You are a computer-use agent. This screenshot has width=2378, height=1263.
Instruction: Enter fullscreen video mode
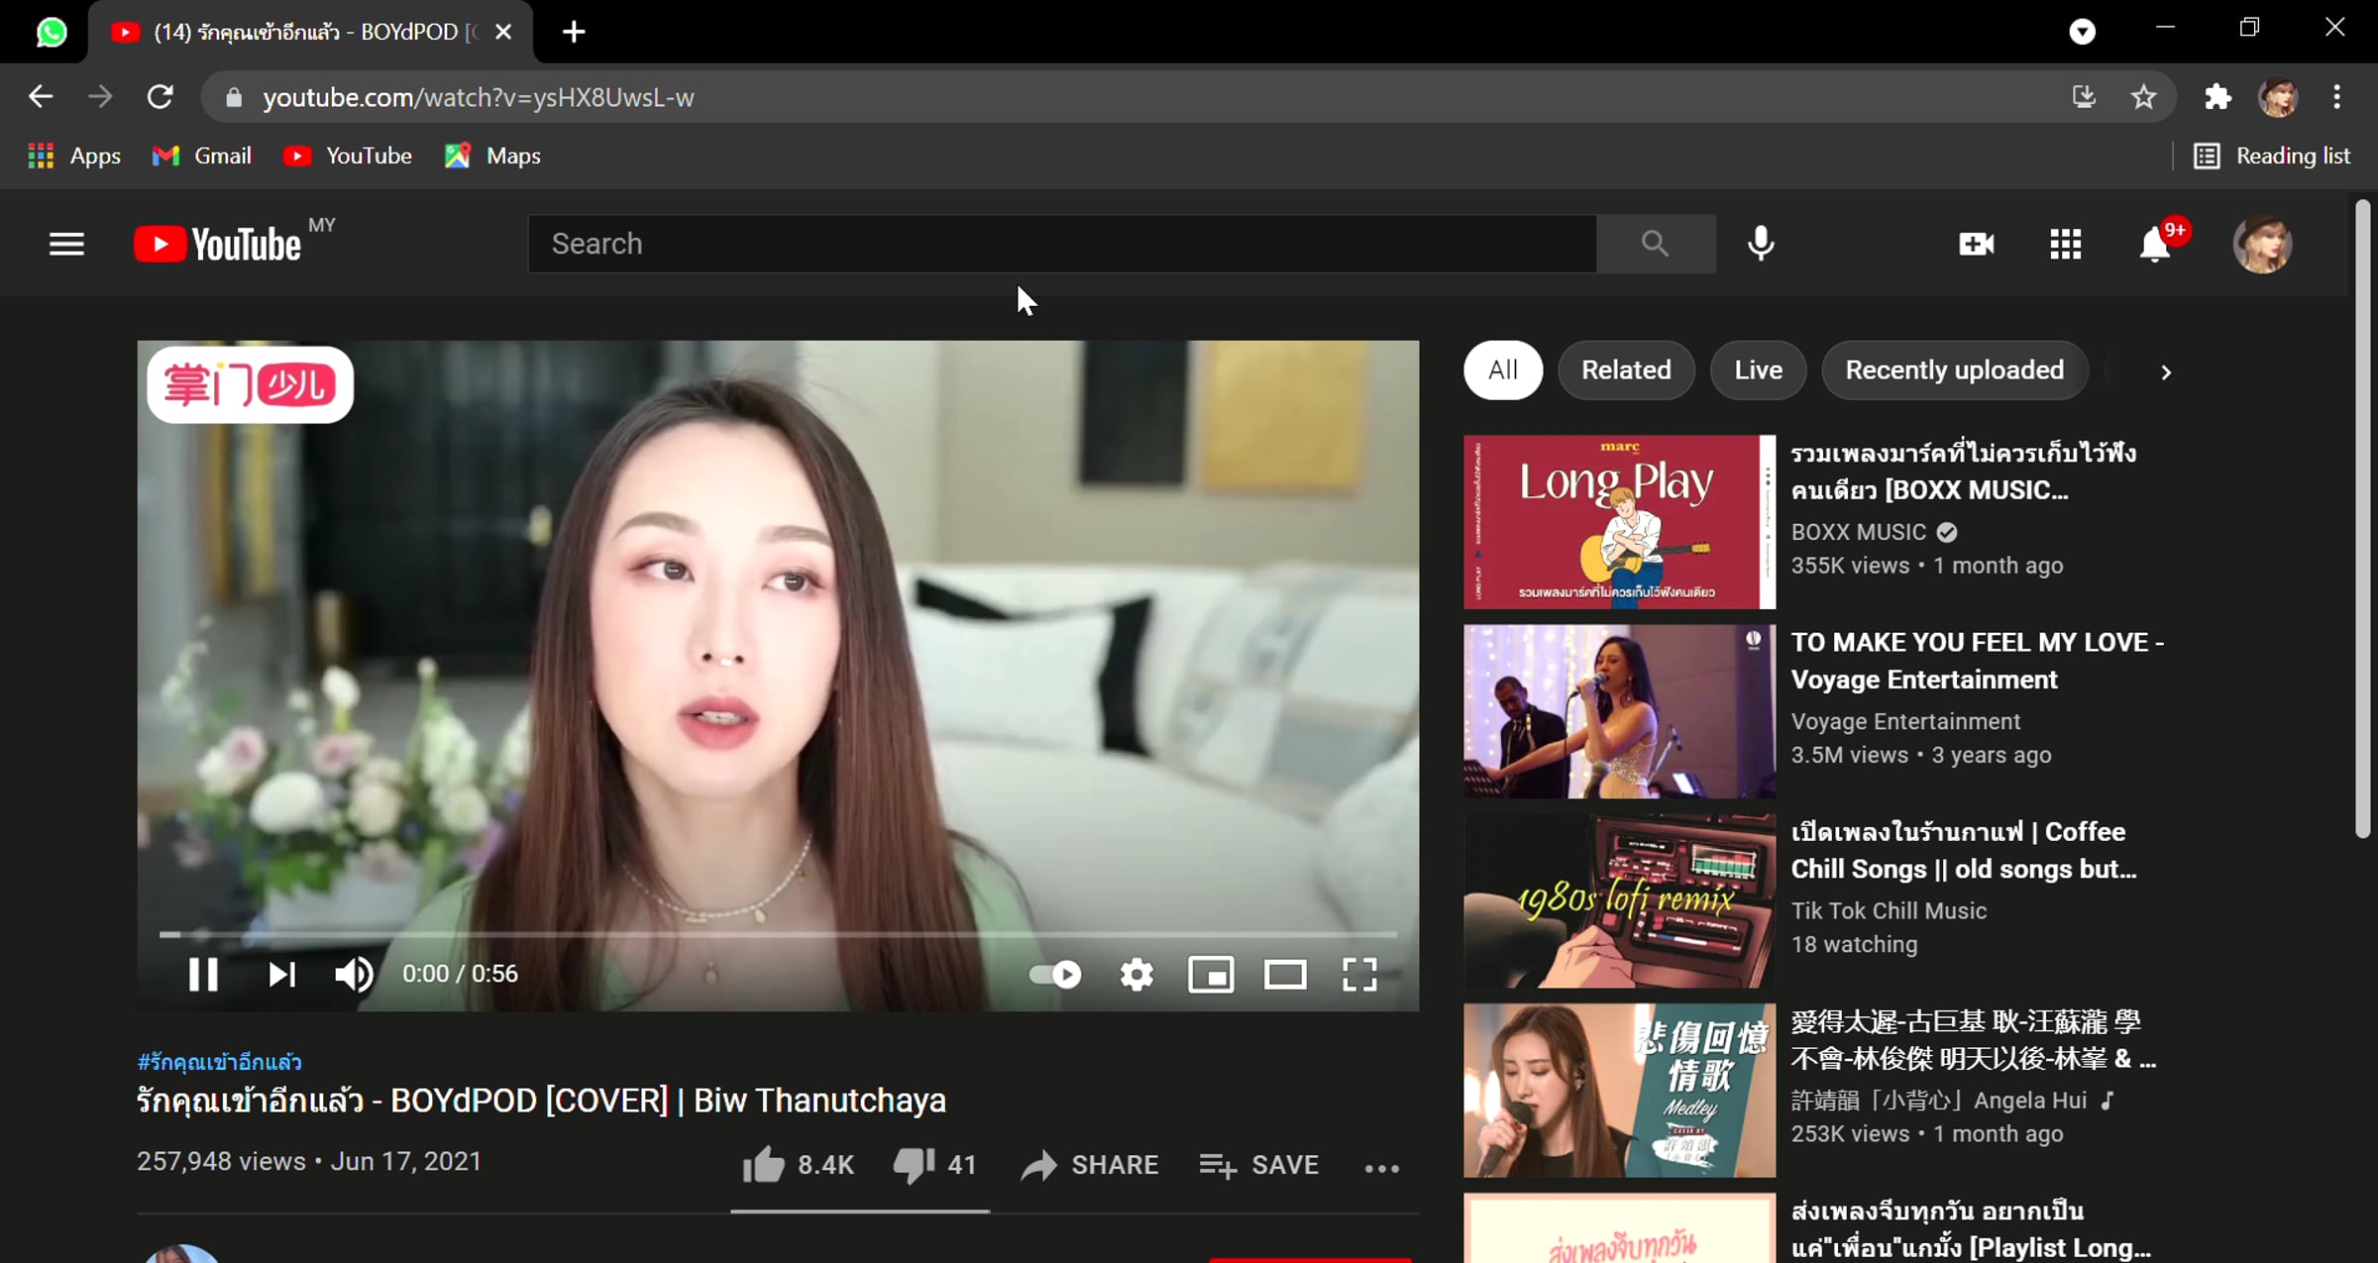coord(1359,975)
